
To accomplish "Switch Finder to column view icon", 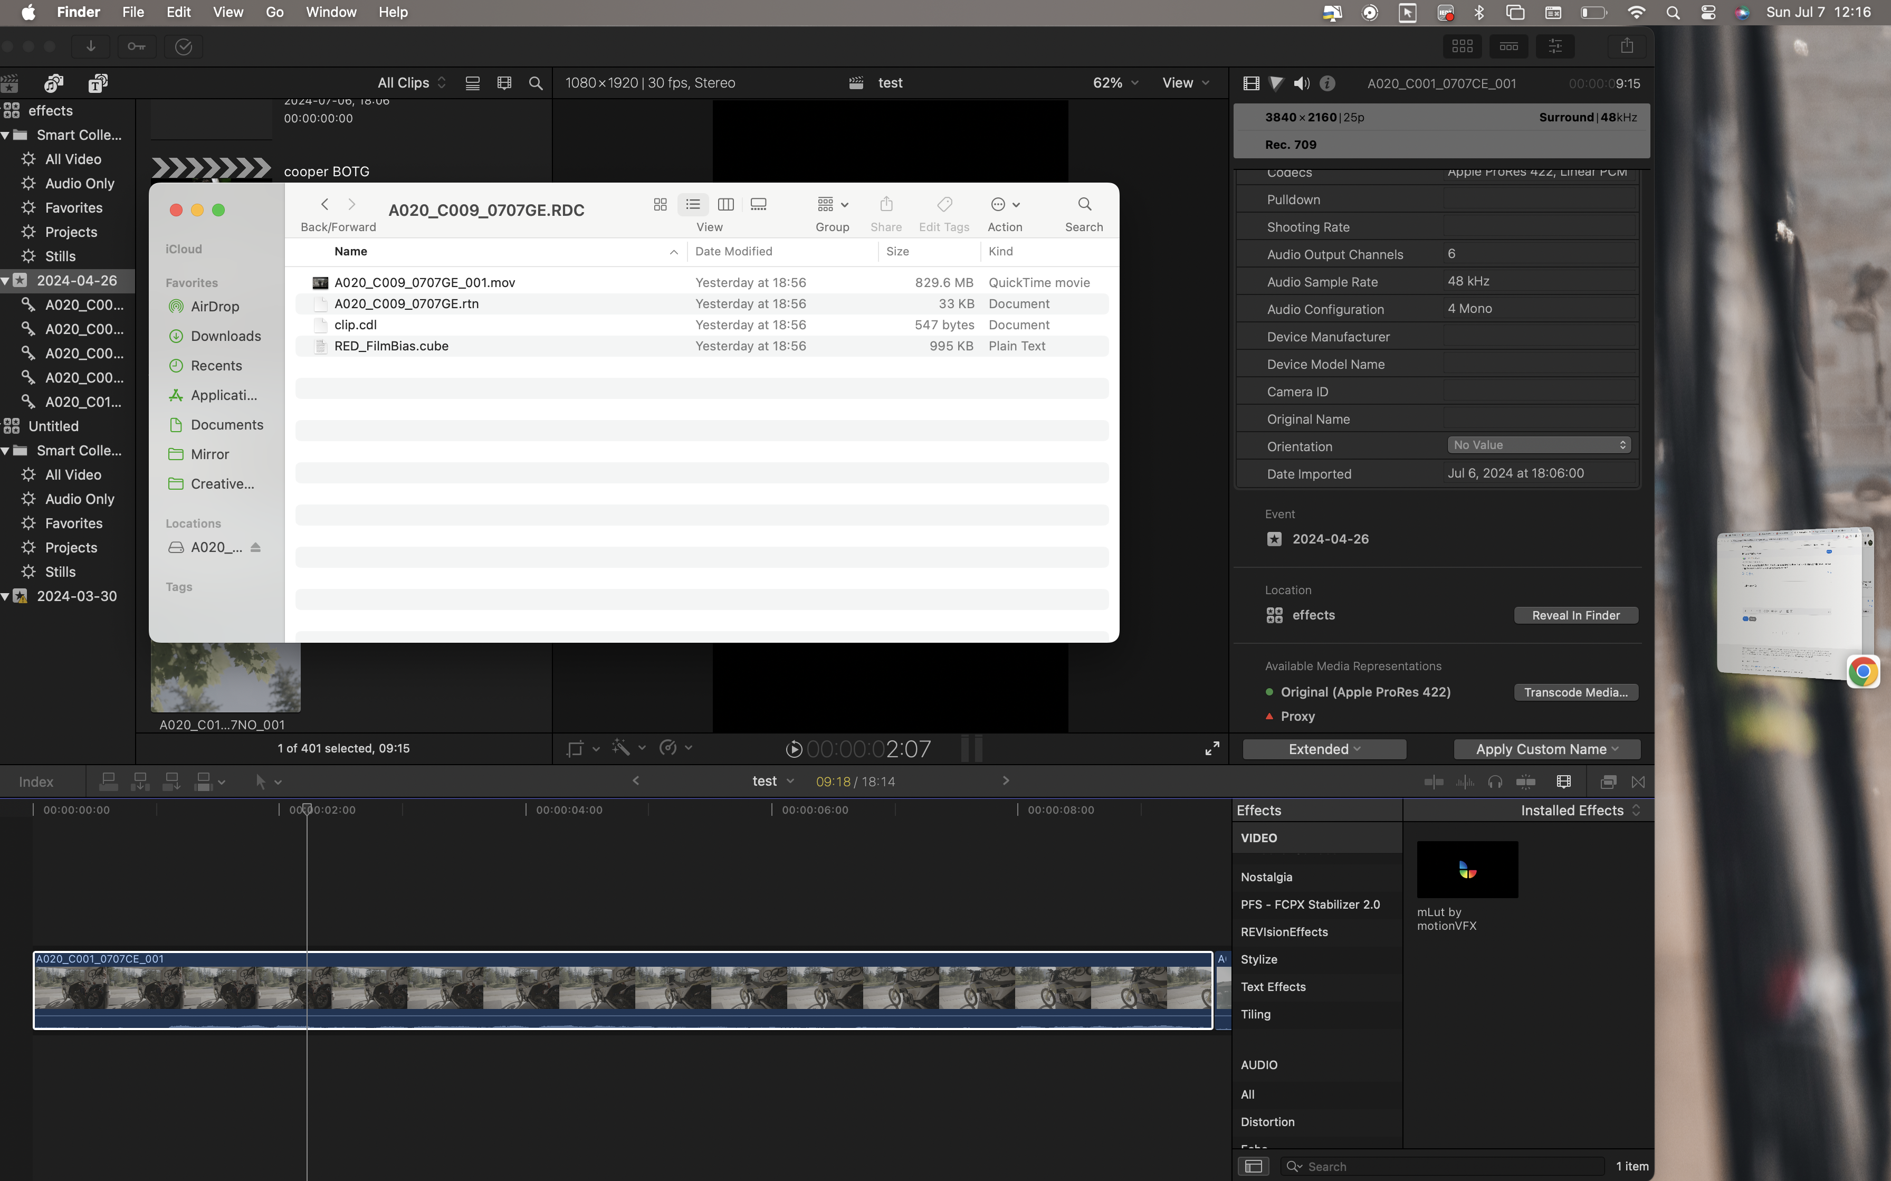I will click(x=725, y=205).
